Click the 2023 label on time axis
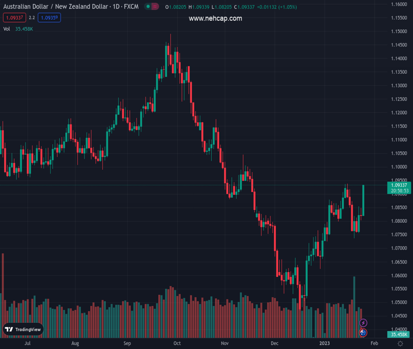The height and width of the screenshot is (349, 413). [x=324, y=344]
